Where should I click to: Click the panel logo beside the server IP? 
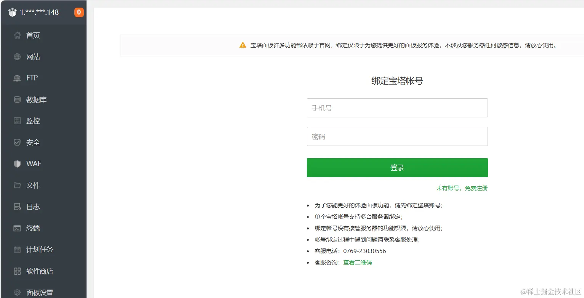tap(13, 13)
